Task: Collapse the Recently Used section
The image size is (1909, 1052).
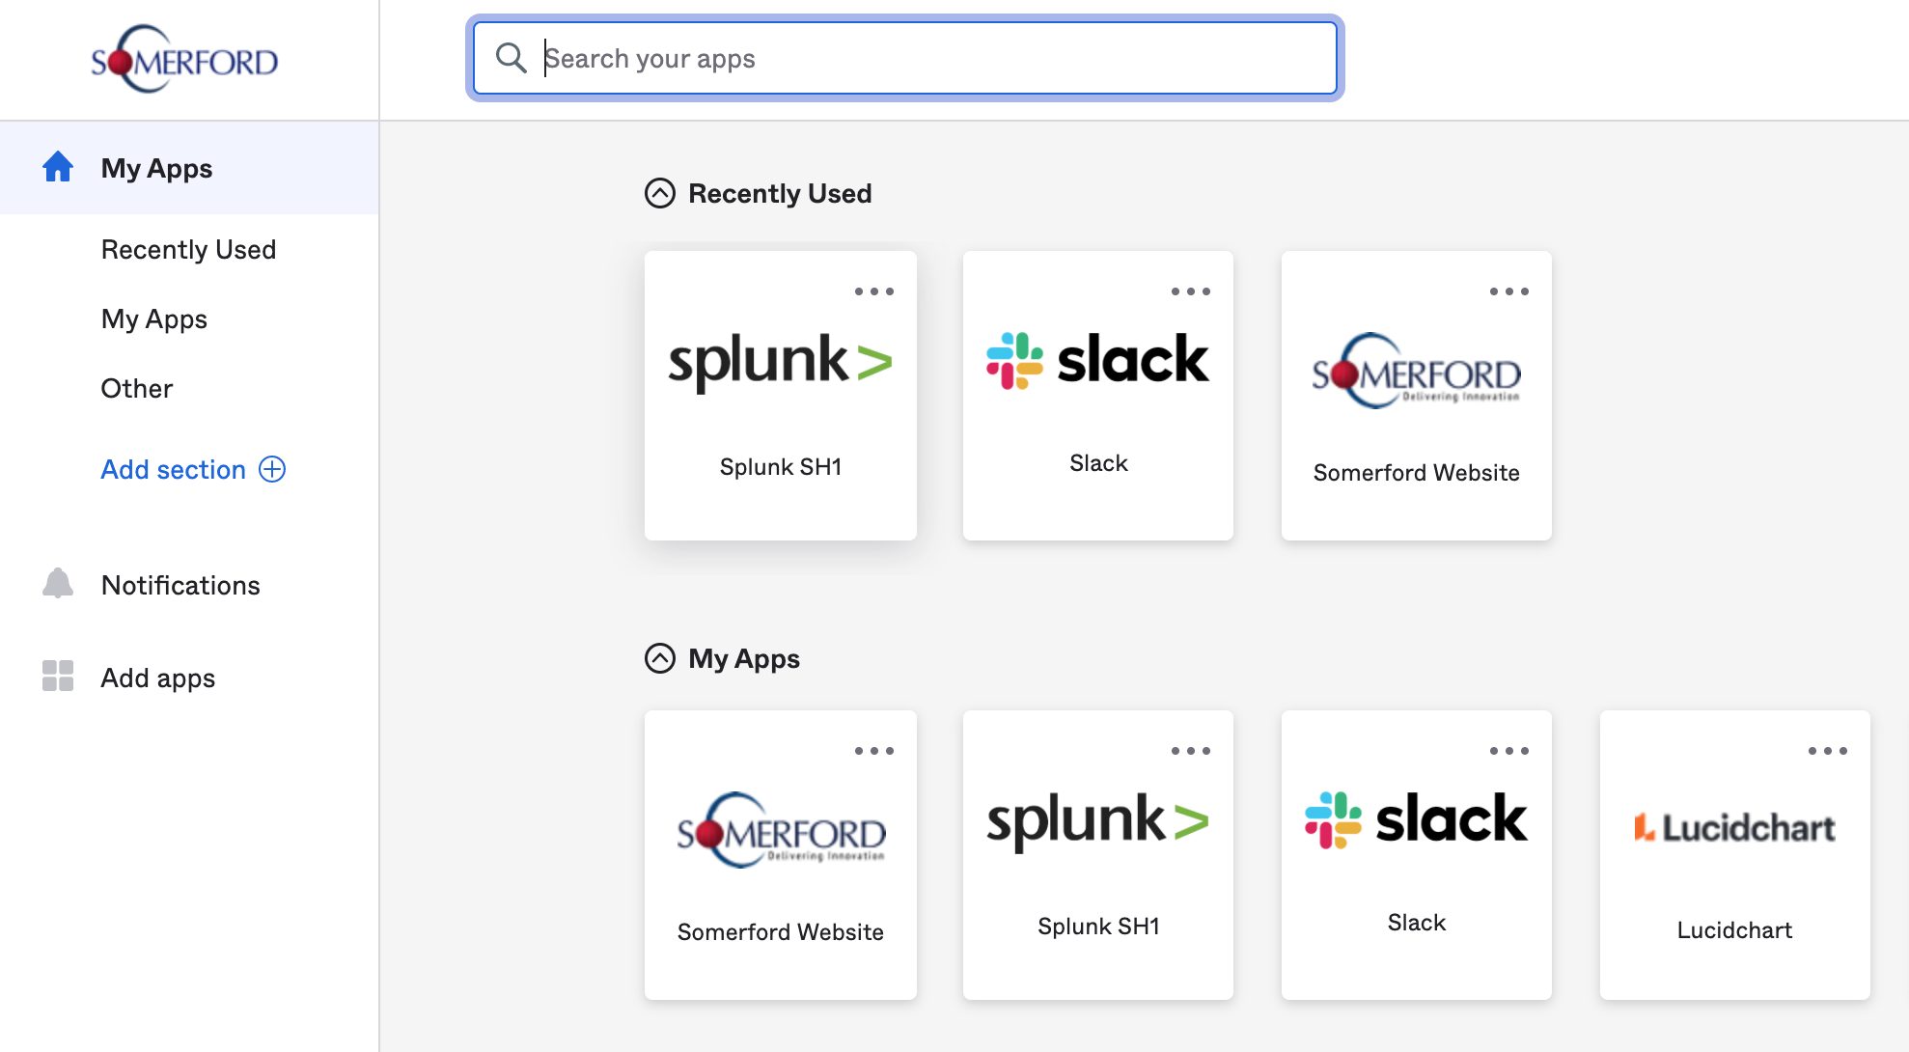Action: (x=659, y=192)
